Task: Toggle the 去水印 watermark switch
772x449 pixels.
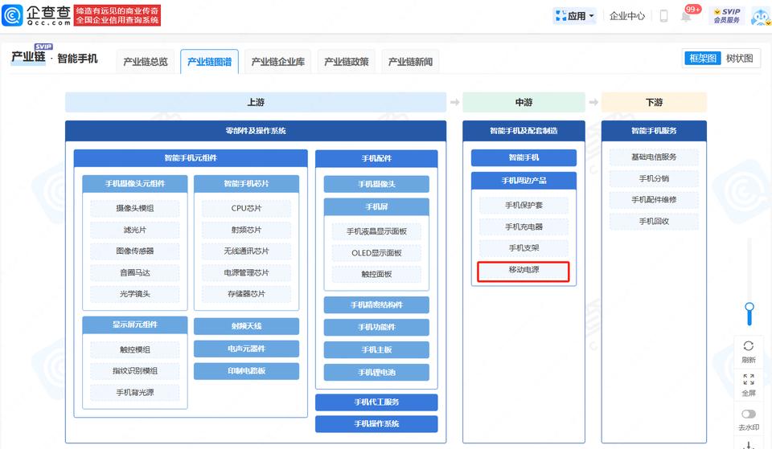Action: (x=749, y=414)
